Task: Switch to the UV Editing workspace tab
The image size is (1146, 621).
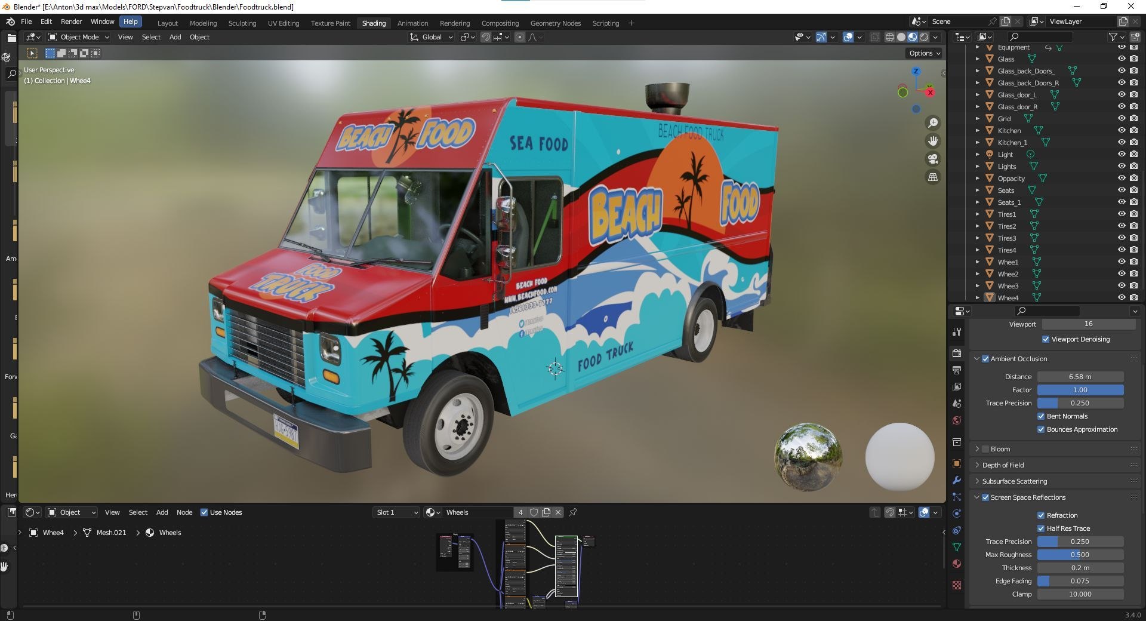Action: [x=284, y=23]
